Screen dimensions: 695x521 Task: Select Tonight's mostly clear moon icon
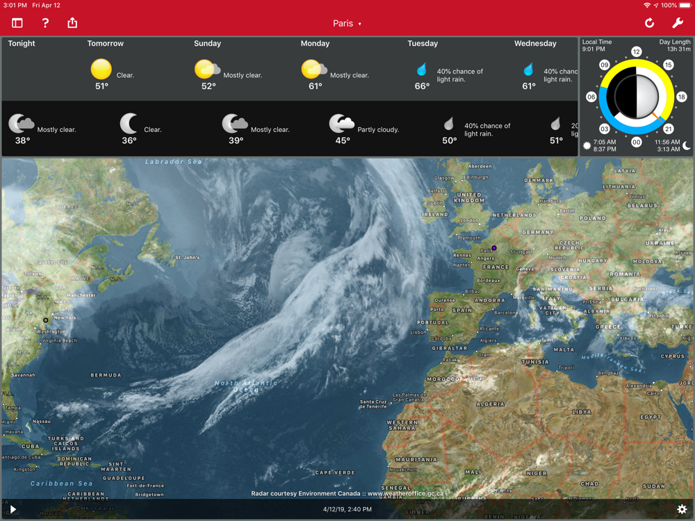[21, 124]
